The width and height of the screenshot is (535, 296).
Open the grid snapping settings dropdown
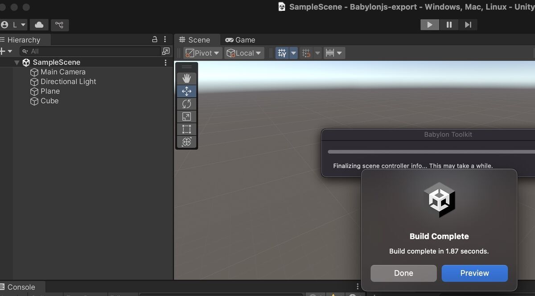(317, 53)
